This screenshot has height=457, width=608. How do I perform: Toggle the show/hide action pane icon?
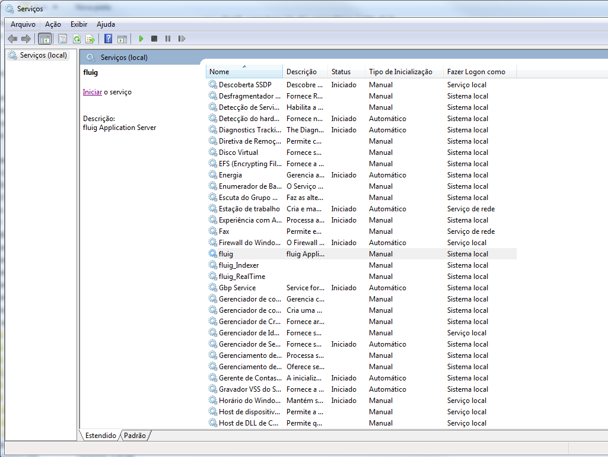pyautogui.click(x=122, y=39)
